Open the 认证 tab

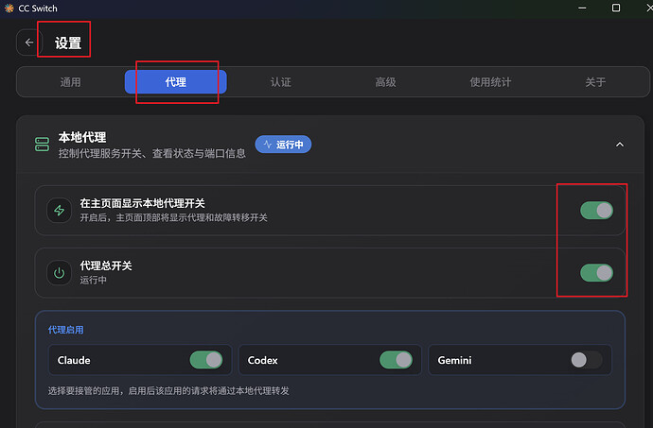click(x=281, y=82)
